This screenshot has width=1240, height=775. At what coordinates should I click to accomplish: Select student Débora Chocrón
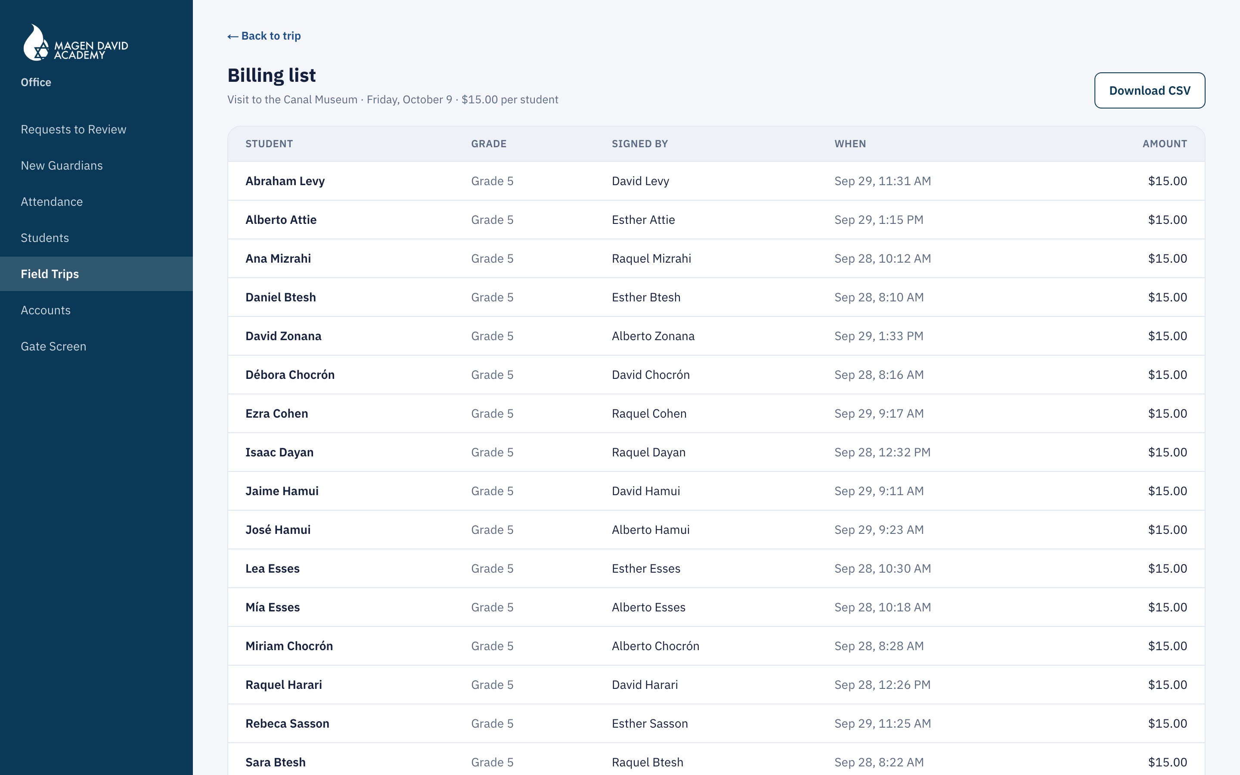click(290, 375)
